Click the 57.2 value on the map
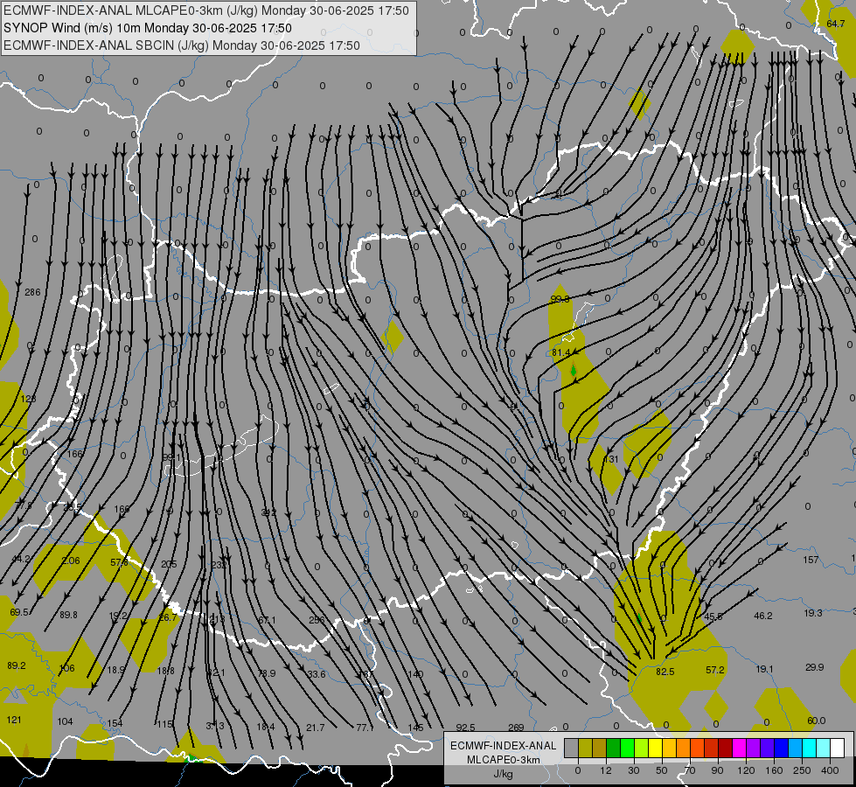The height and width of the screenshot is (787, 856). point(714,670)
